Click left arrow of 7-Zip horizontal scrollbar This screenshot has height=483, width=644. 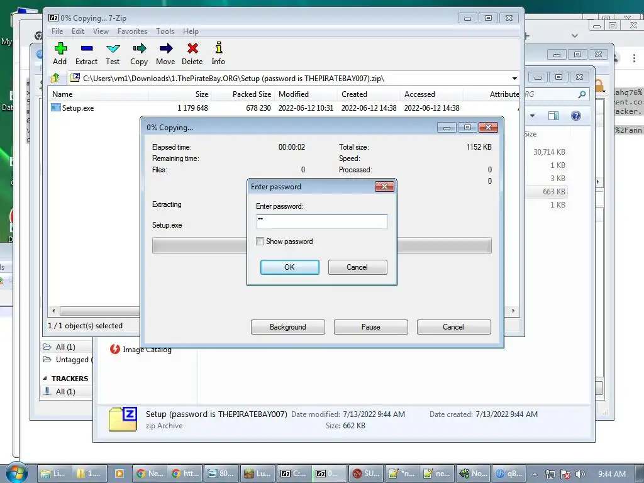[x=53, y=311]
